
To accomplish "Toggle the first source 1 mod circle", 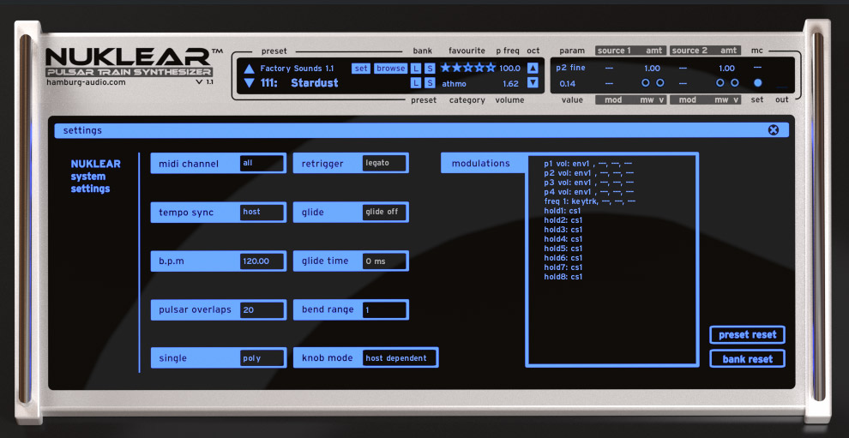I will point(646,83).
